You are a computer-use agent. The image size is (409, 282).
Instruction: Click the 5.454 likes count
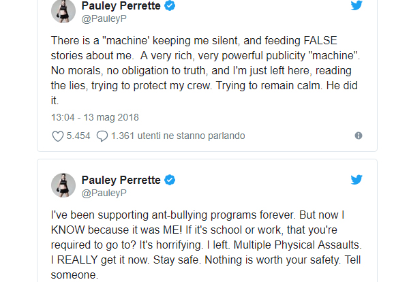click(78, 136)
